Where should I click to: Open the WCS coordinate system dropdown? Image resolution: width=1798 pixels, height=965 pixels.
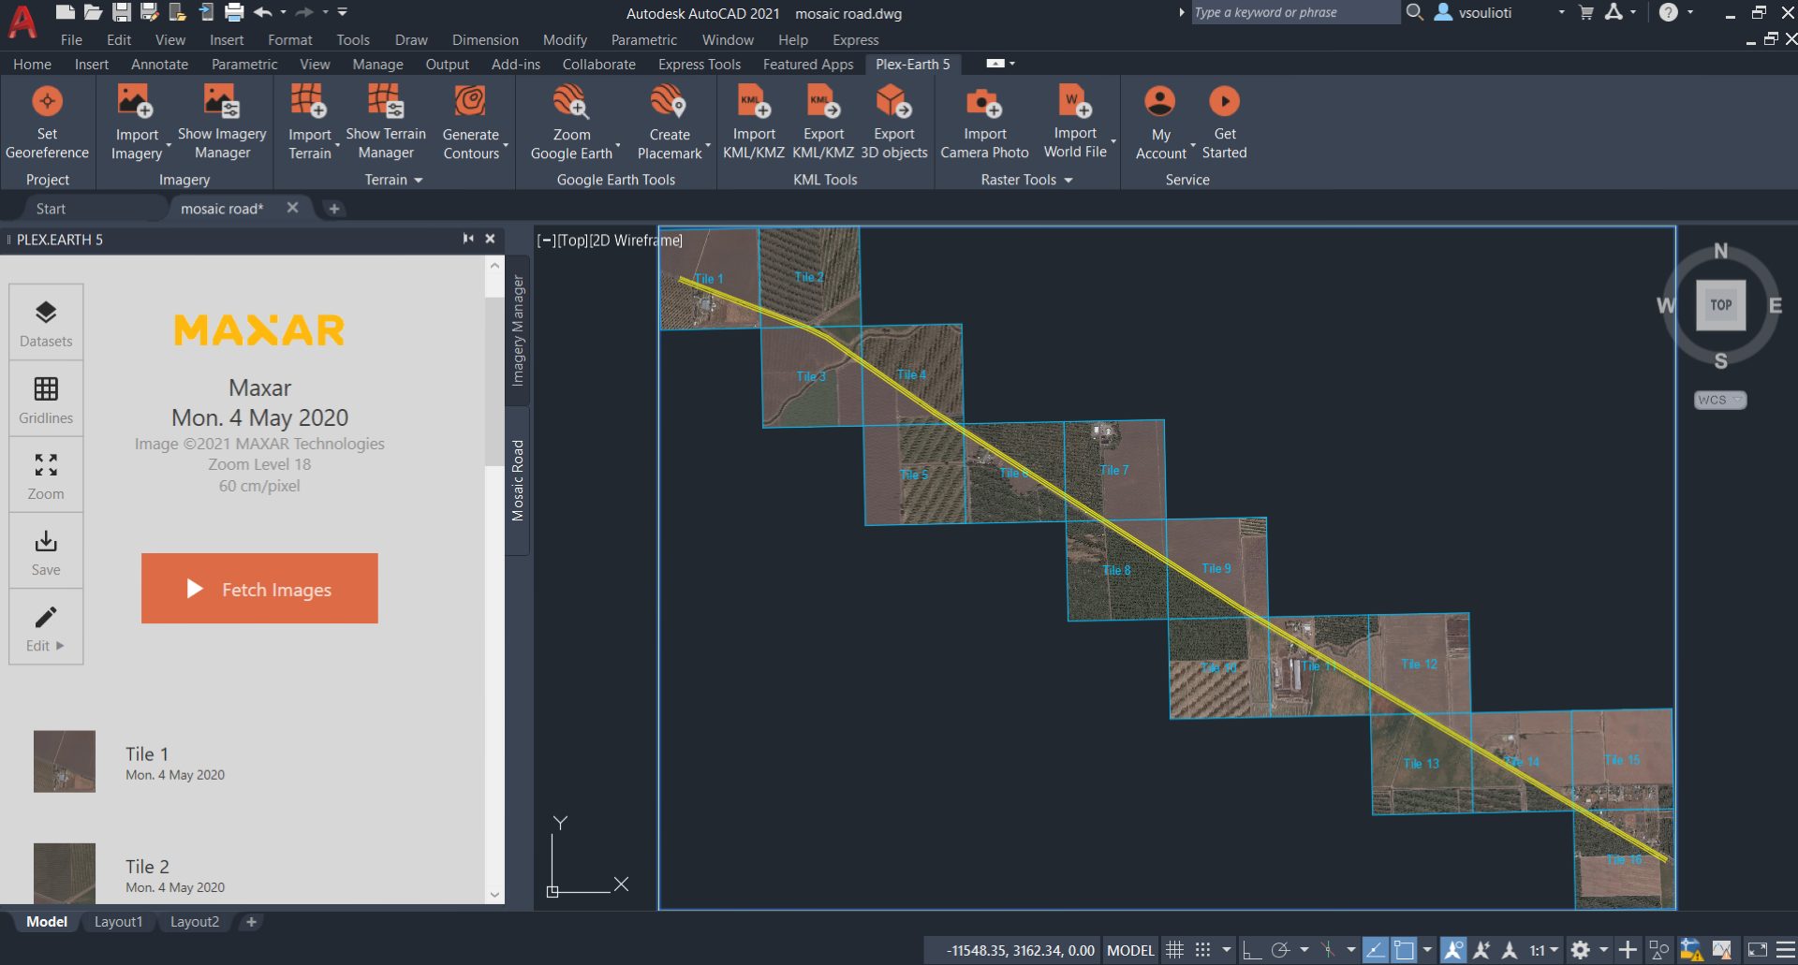(1719, 400)
